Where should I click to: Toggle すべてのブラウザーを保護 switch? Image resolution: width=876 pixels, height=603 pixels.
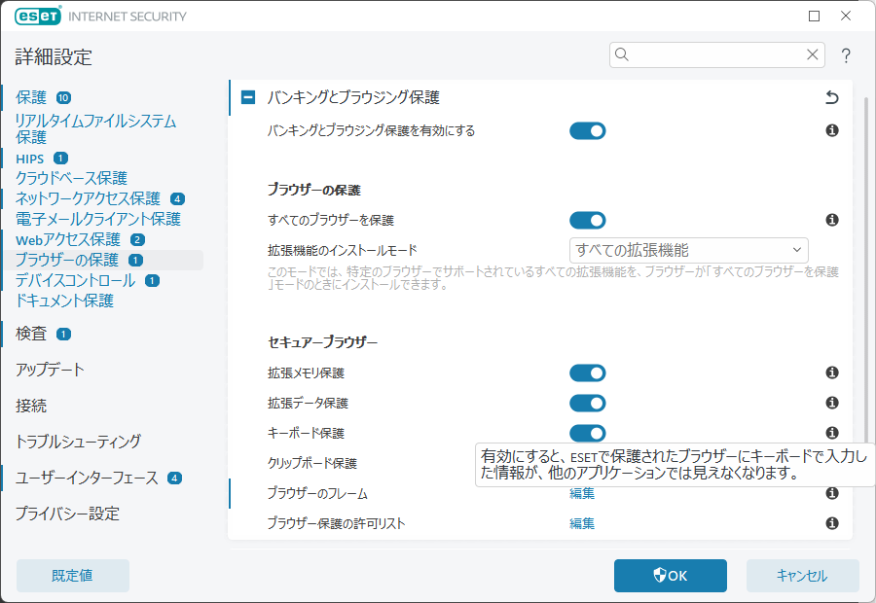point(588,220)
